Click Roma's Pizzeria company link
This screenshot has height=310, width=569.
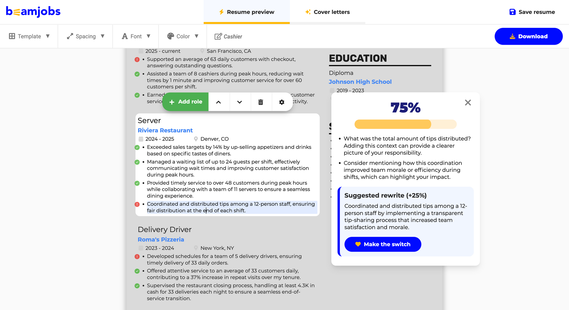click(x=161, y=239)
